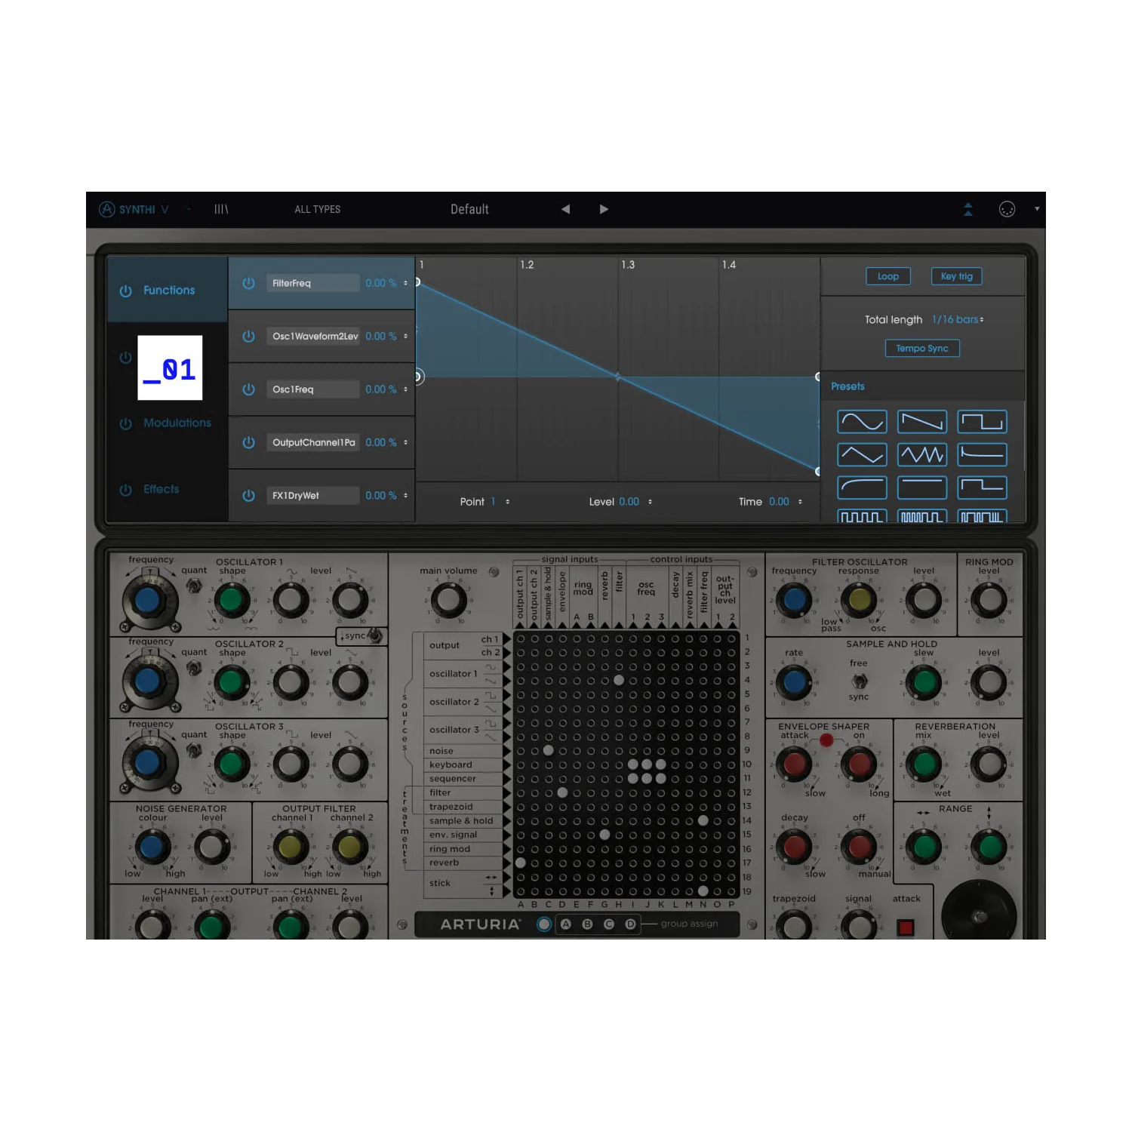Image resolution: width=1132 pixels, height=1132 pixels.
Task: Click the reverb row matrix pin, column A
Action: [521, 863]
